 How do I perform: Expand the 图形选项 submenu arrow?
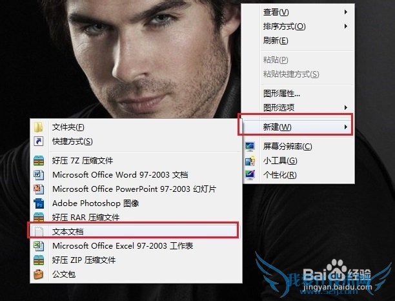click(346, 108)
